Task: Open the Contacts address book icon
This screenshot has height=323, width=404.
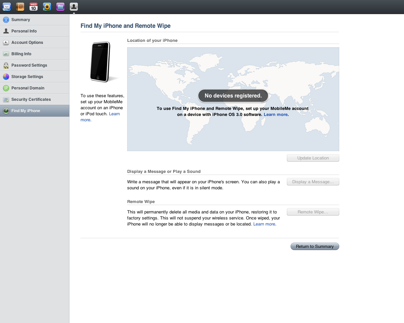Action: point(20,6)
